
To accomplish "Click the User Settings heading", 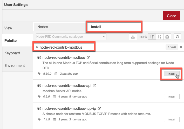I will pyautogui.click(x=16, y=5).
